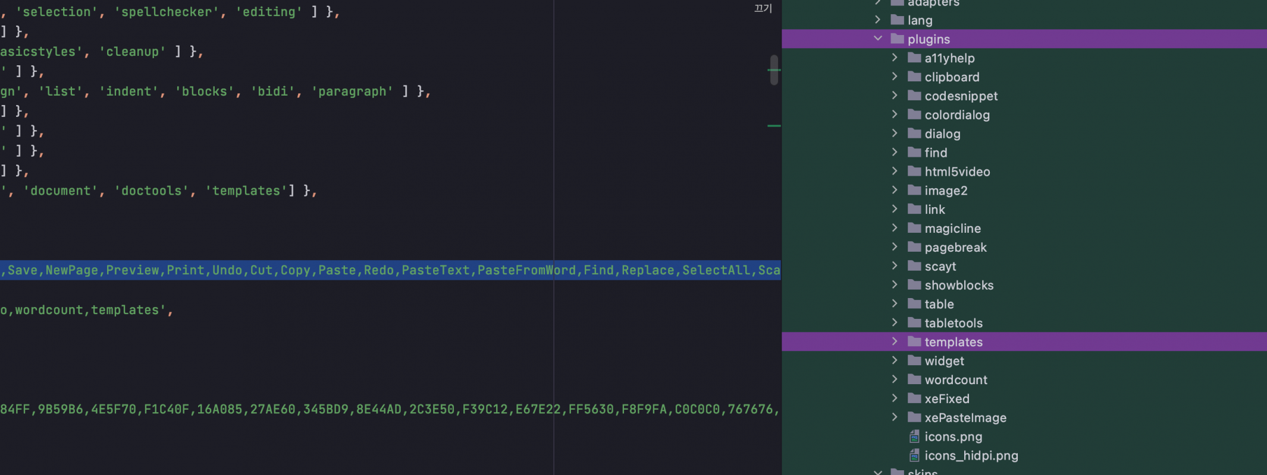
Task: Click the showblocks folder icon
Action: pos(914,285)
